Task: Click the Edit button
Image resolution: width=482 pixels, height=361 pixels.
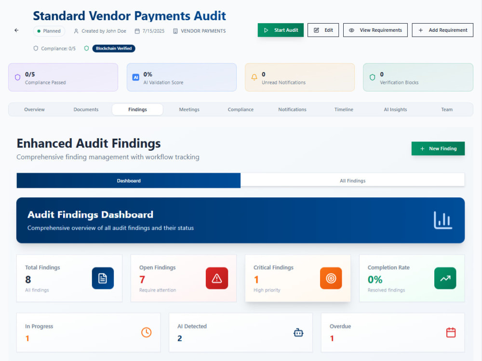Action: [x=323, y=30]
